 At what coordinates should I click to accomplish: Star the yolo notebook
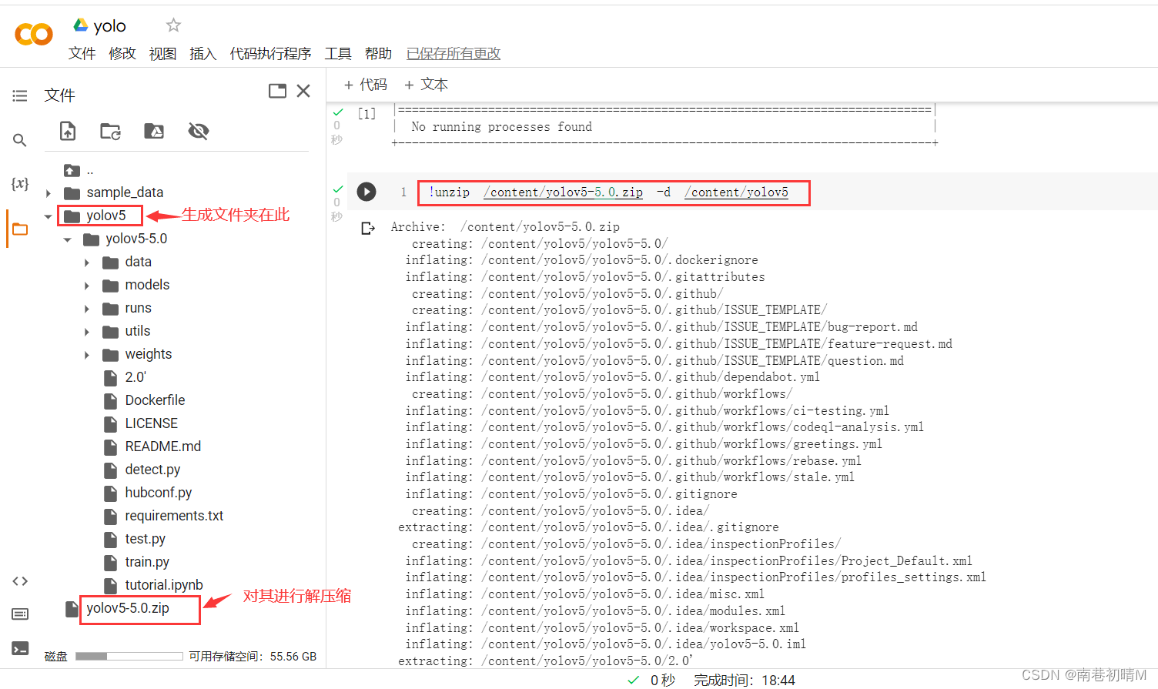click(x=172, y=24)
